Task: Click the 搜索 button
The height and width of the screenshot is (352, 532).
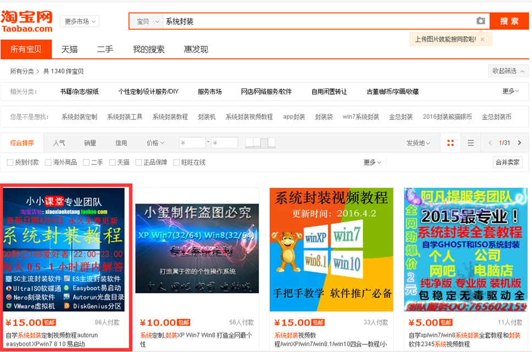Action: [509, 21]
